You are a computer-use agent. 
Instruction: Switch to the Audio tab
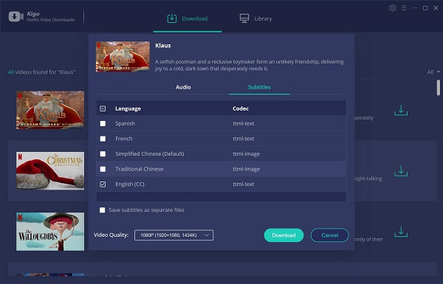183,87
